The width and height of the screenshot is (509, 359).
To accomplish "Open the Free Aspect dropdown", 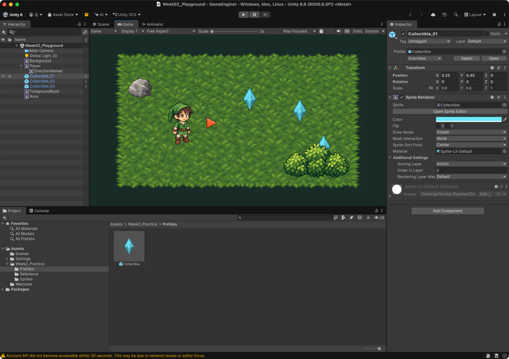I will [x=171, y=31].
